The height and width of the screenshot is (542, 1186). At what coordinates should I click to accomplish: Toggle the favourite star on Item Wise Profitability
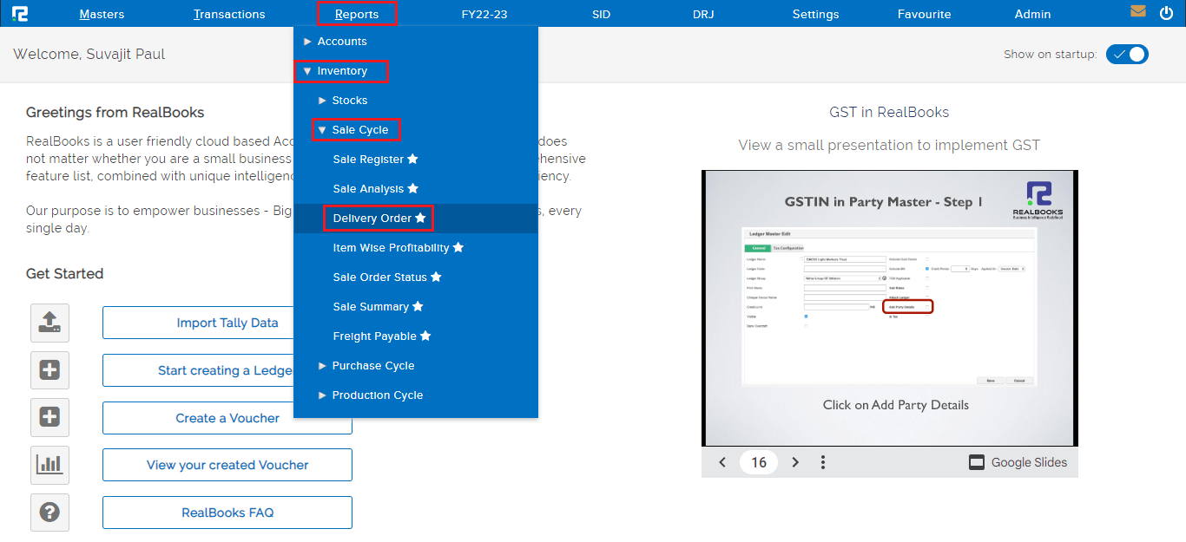459,247
